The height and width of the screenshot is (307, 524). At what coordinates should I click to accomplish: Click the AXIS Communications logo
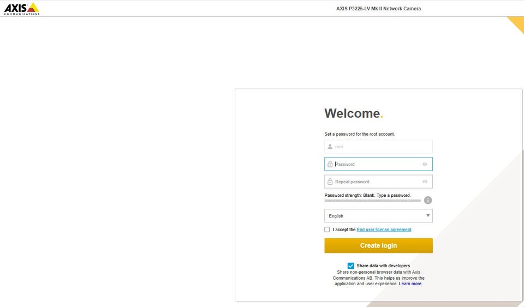click(22, 9)
